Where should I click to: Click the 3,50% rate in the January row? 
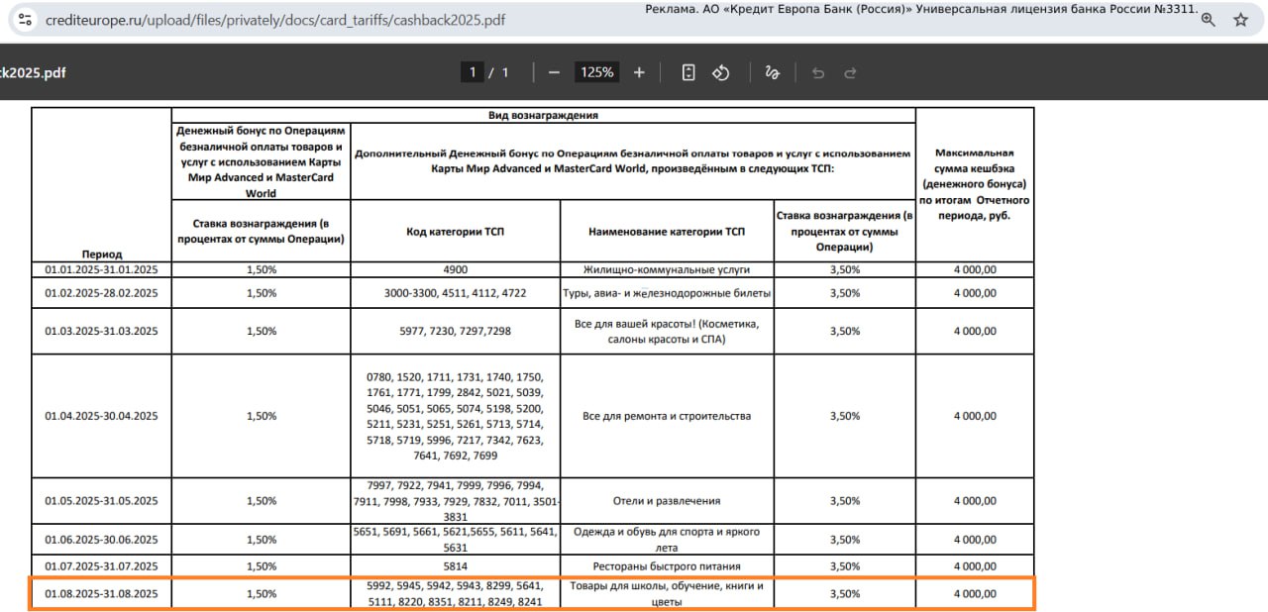pyautogui.click(x=844, y=269)
